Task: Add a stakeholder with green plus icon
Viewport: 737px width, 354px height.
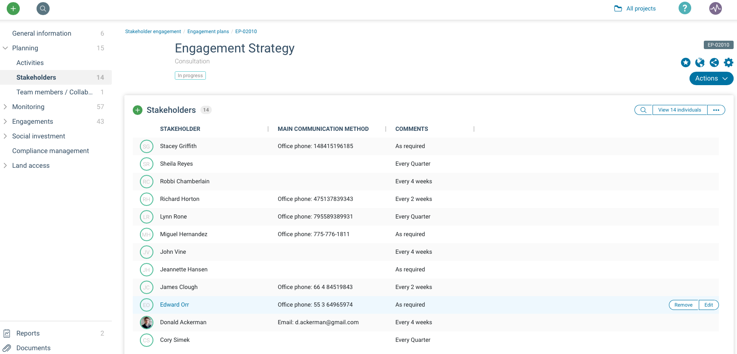Action: click(137, 110)
